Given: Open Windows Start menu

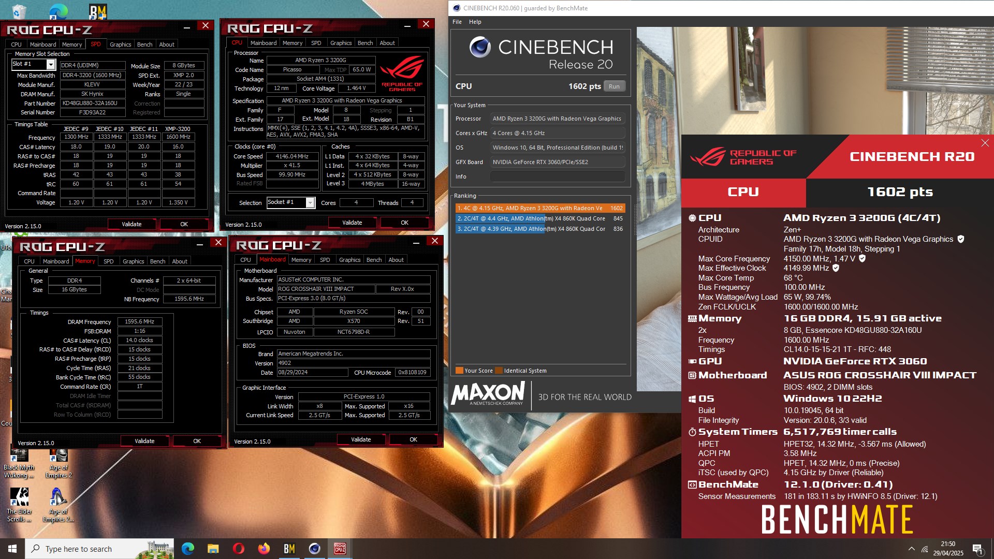Looking at the screenshot, I should pyautogui.click(x=12, y=549).
